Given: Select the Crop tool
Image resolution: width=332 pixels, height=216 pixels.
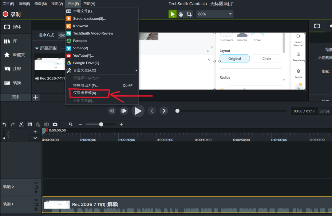Looking at the screenshot, I should tap(189, 14).
